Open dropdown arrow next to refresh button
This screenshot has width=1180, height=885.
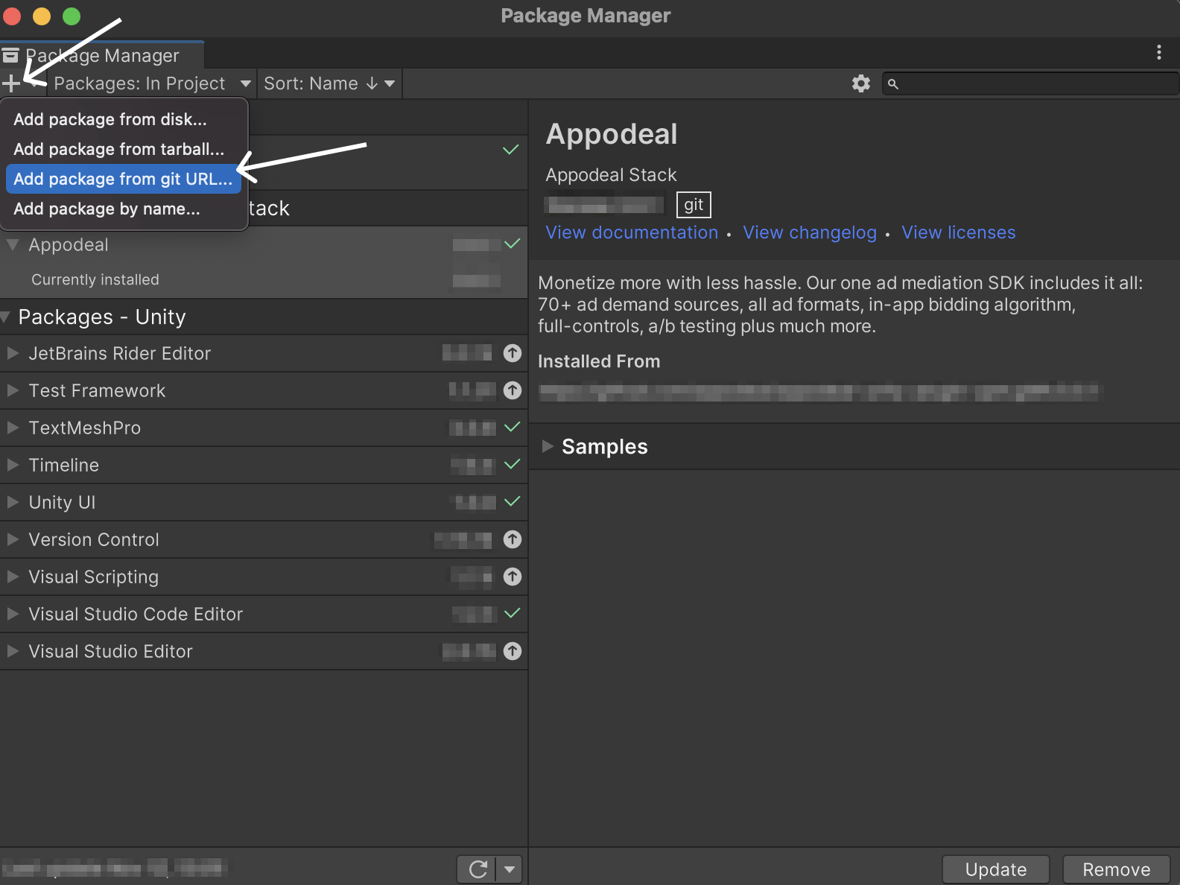(x=510, y=869)
